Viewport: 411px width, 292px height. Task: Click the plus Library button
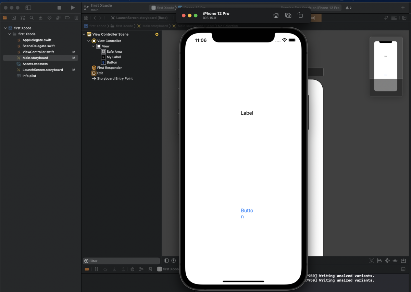coord(403,8)
